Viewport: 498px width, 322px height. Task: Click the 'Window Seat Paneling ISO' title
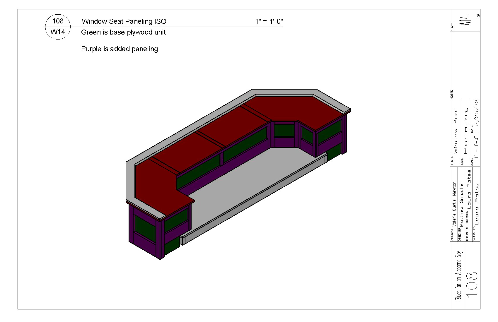[124, 21]
